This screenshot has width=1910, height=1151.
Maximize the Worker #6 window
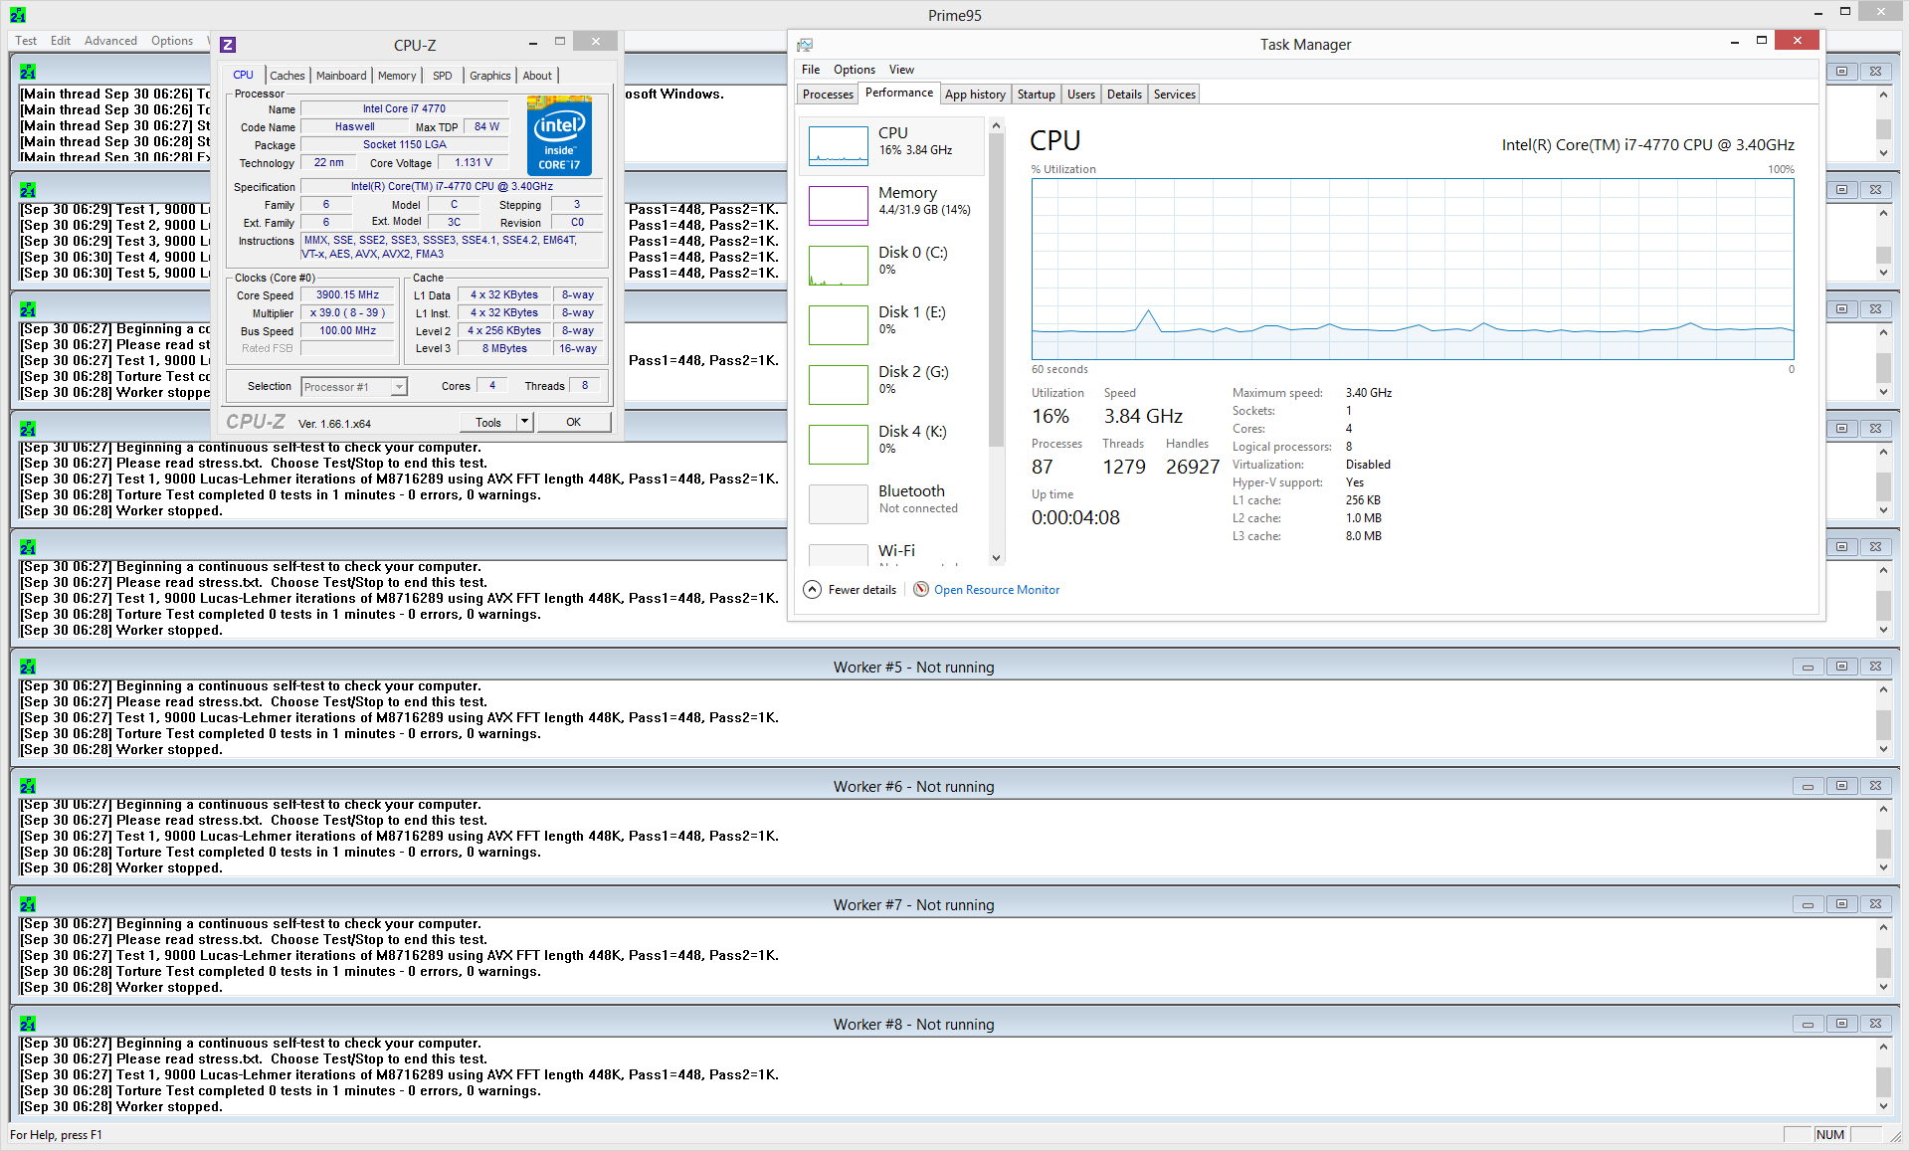(1841, 786)
